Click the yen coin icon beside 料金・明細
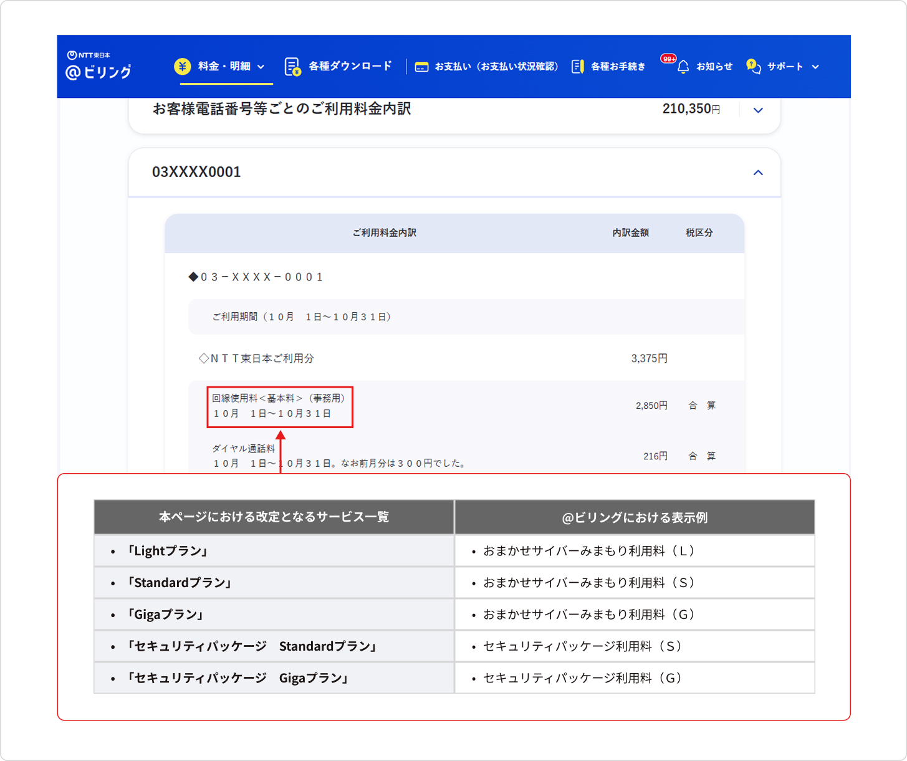 (182, 66)
